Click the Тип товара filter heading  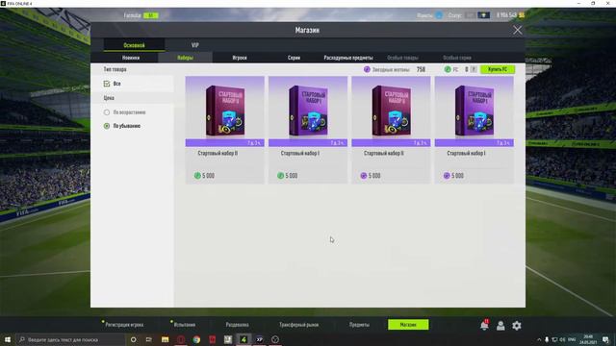115,69
